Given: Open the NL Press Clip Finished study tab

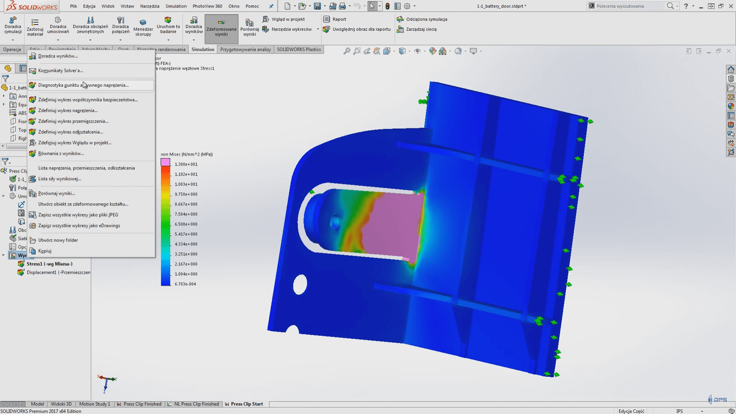Looking at the screenshot, I should pyautogui.click(x=196, y=404).
